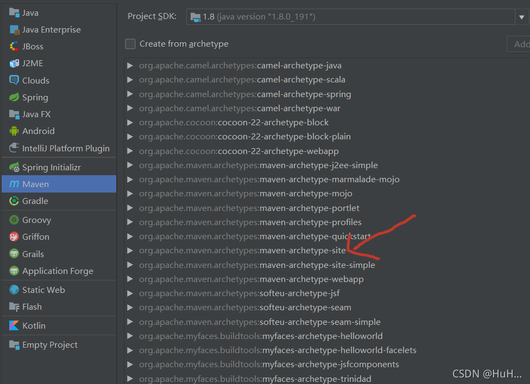Select Static Web project type label
The width and height of the screenshot is (530, 384).
[x=43, y=290]
